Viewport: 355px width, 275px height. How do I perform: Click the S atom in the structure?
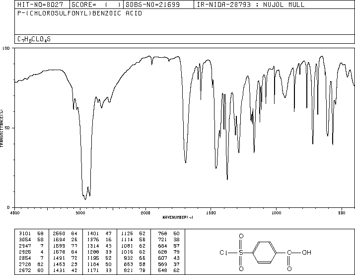pos(241,252)
